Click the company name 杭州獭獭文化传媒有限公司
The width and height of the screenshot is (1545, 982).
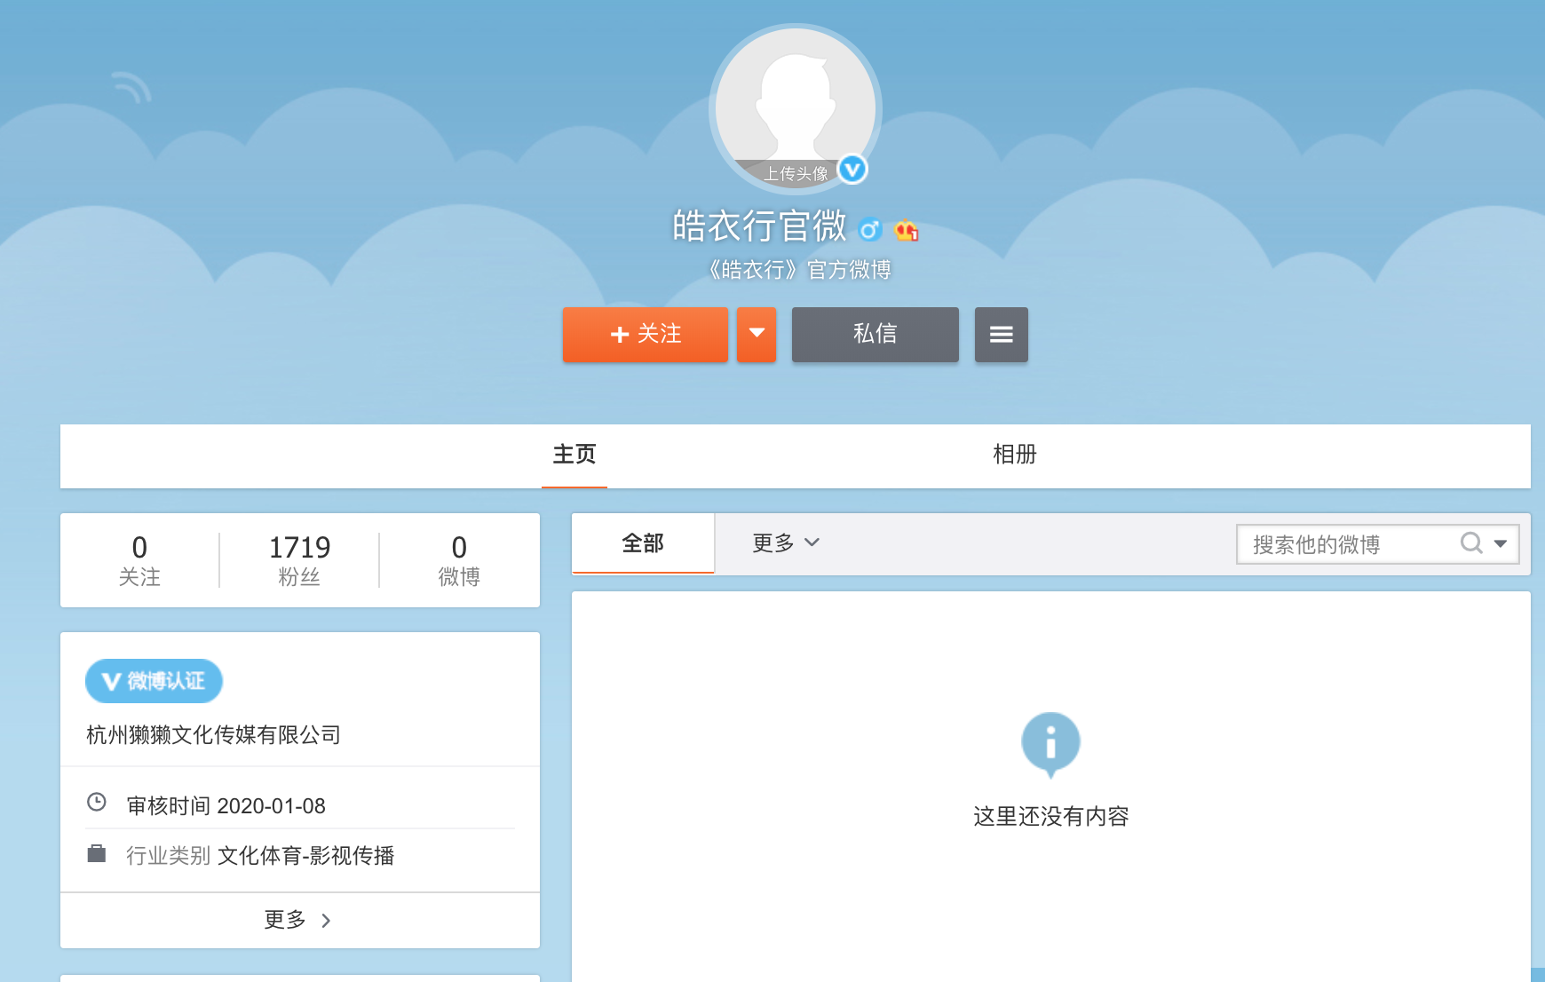coord(214,735)
